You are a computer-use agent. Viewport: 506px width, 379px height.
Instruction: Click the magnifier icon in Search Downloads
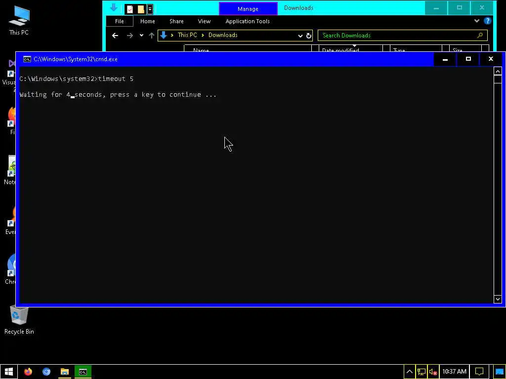pos(480,36)
